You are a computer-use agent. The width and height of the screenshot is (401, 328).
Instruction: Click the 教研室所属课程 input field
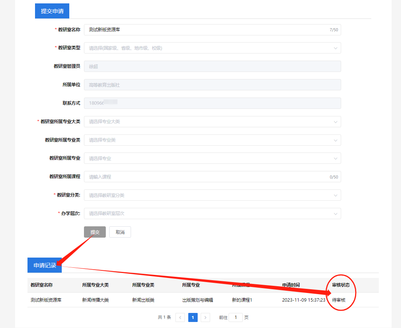point(188,177)
